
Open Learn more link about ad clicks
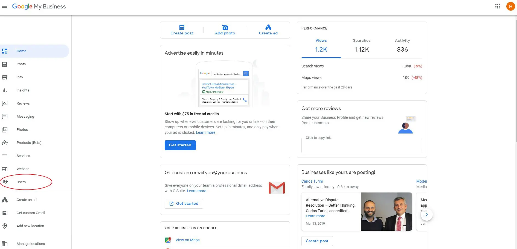click(x=205, y=132)
